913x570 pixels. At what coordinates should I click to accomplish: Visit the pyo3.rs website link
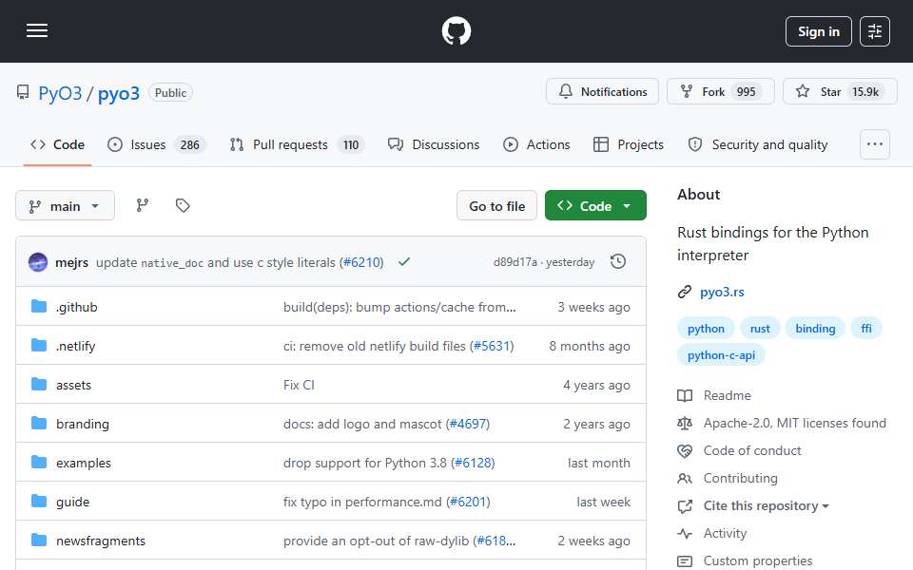[722, 292]
